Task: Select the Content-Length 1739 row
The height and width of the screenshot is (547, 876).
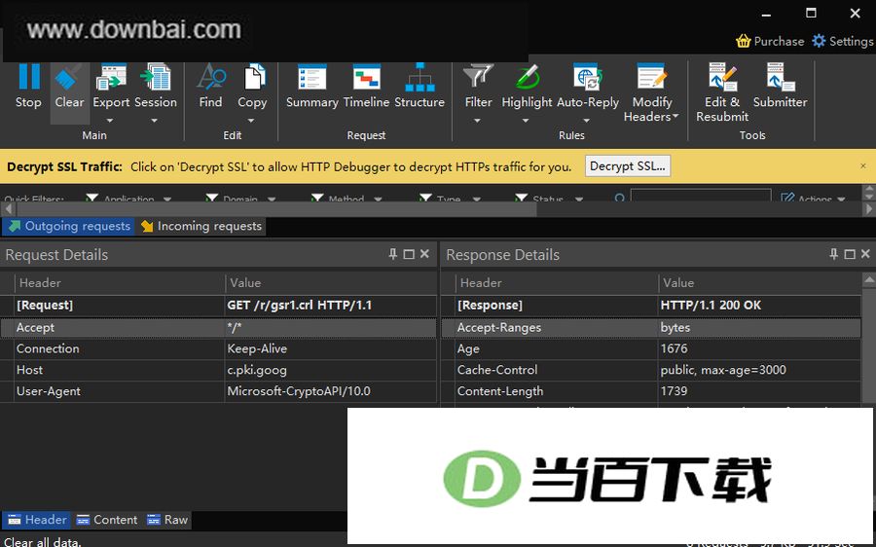Action: (651, 391)
